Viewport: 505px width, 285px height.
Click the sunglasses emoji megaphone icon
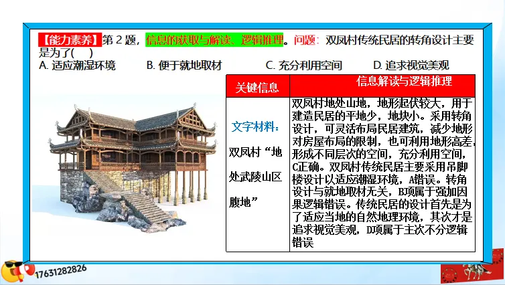click(17, 271)
